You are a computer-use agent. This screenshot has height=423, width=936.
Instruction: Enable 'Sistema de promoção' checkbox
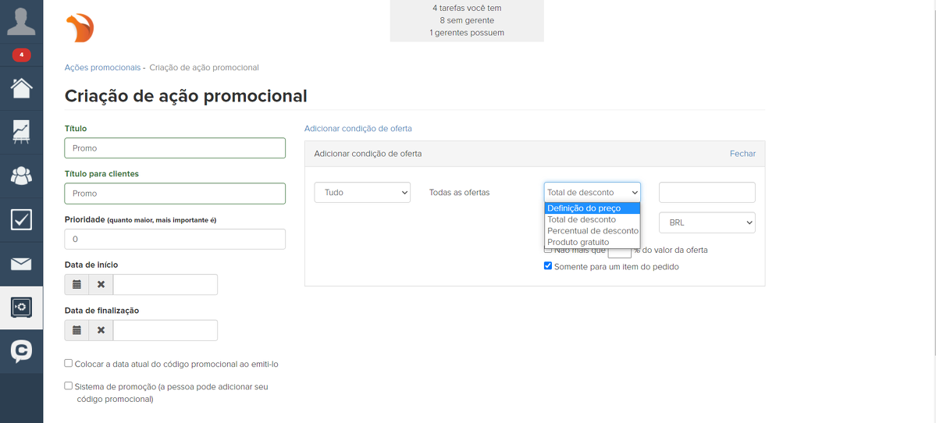[x=69, y=386]
